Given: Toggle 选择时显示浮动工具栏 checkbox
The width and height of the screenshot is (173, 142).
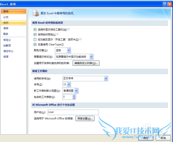Looking at the screenshot, I should tap(35, 30).
